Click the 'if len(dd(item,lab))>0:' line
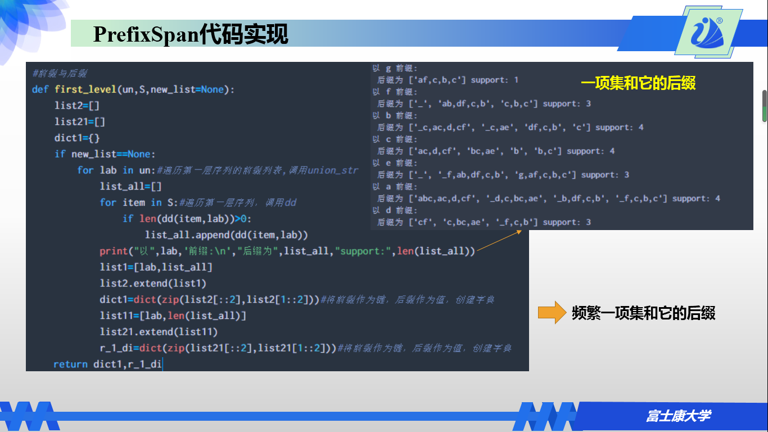The width and height of the screenshot is (768, 432). coord(187,219)
